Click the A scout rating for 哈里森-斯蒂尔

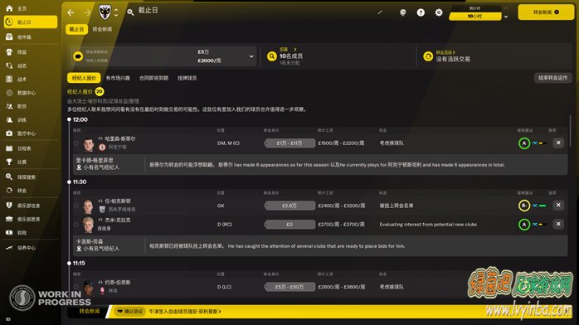524,143
